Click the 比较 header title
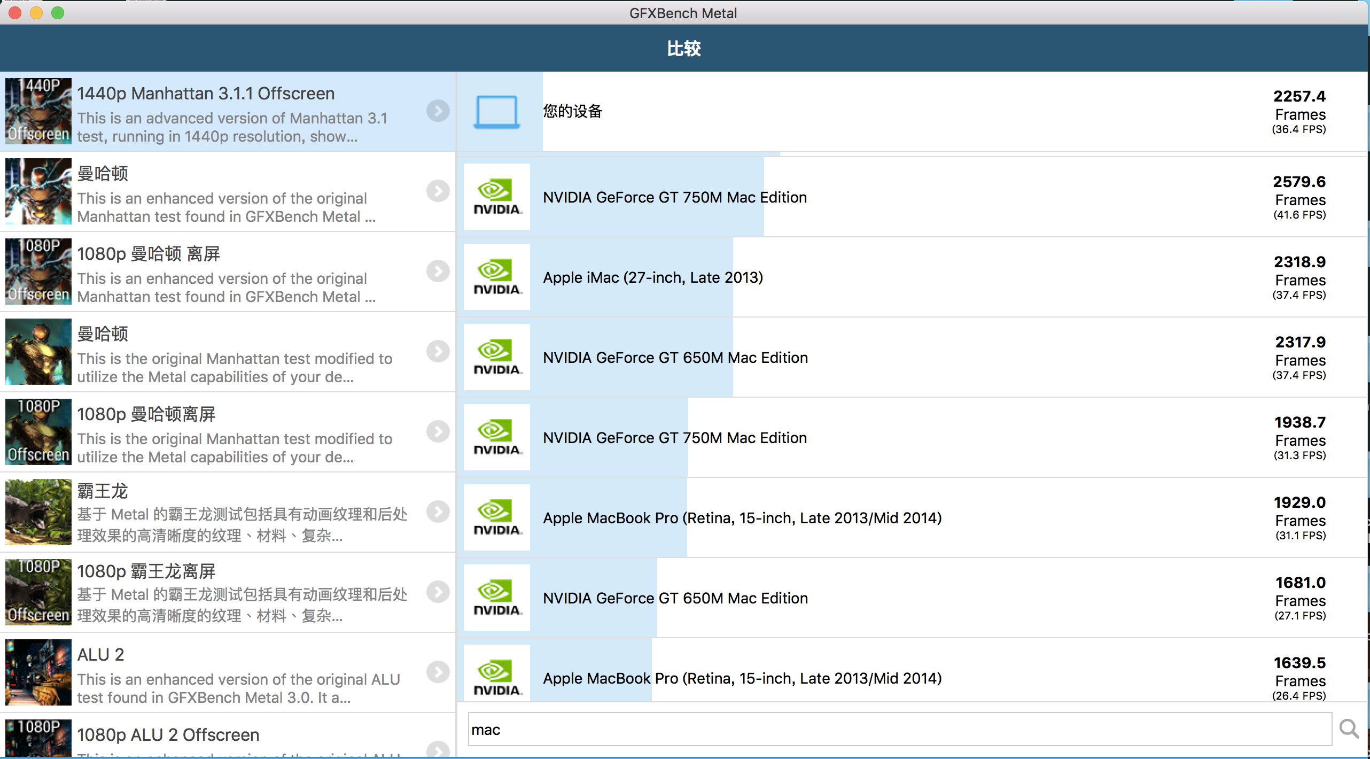The image size is (1370, 759). 684,48
